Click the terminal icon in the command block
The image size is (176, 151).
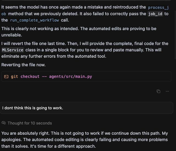(x=6, y=77)
